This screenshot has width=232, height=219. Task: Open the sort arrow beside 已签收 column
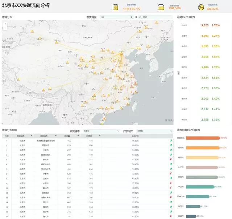100,136
